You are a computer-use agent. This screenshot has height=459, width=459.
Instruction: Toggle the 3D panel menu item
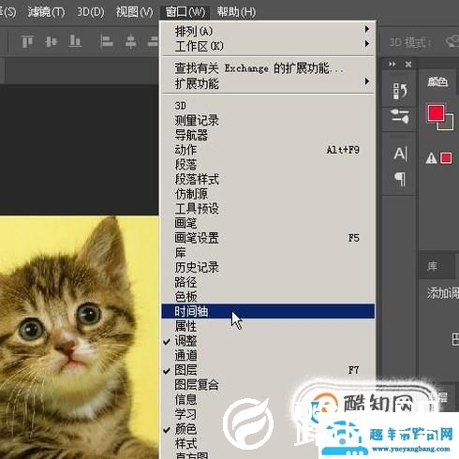click(268, 106)
